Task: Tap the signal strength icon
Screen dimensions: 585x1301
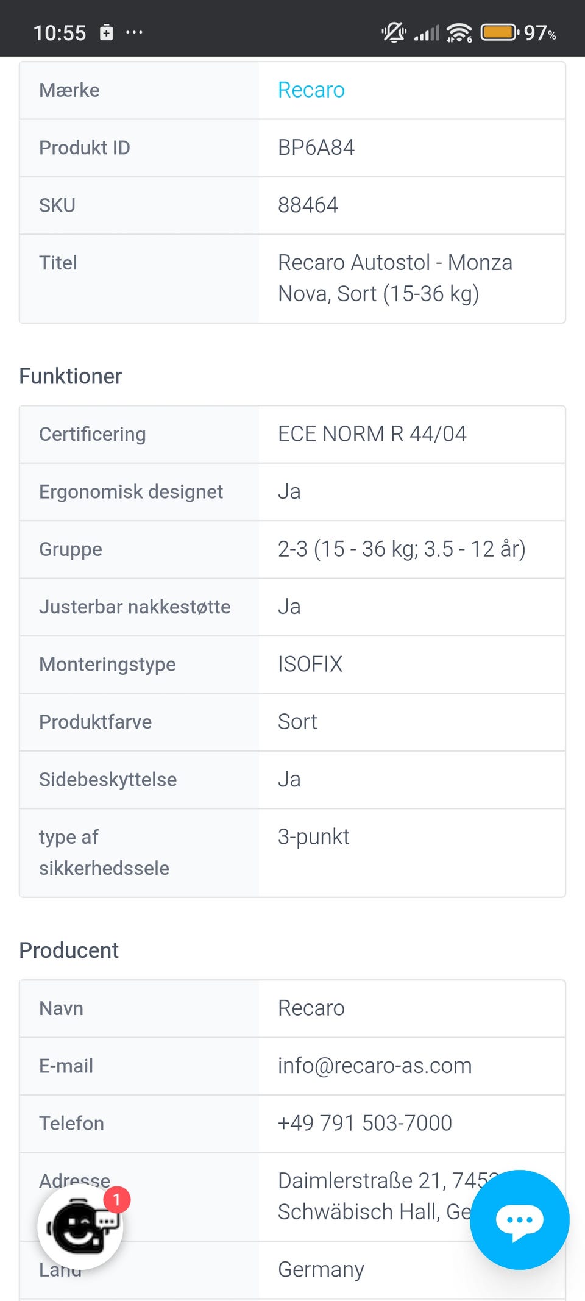Action: (x=427, y=33)
